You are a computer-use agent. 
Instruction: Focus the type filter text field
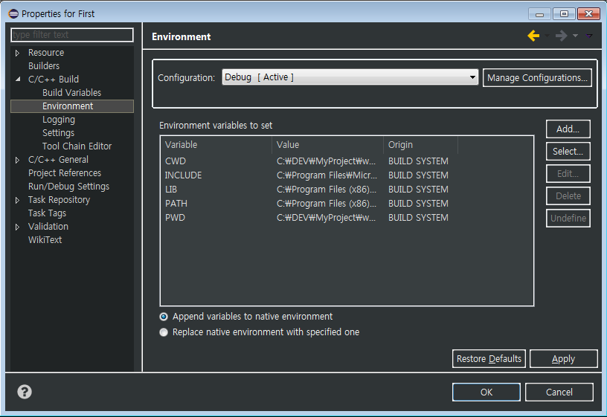(x=72, y=35)
